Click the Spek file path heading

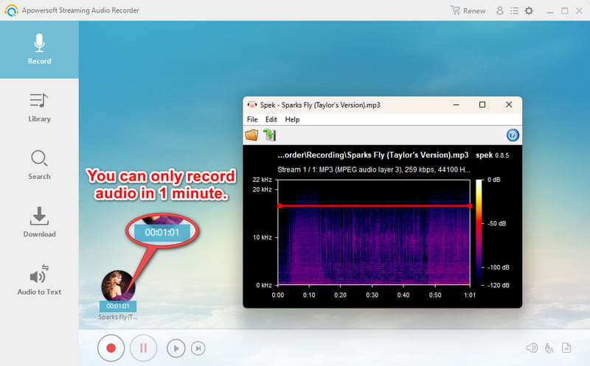373,155
